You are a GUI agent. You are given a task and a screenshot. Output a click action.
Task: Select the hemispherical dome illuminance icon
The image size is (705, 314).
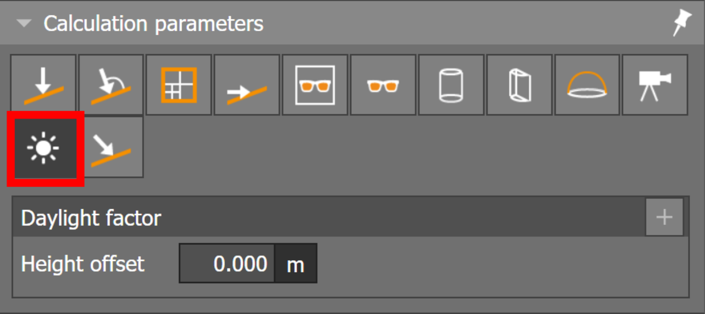click(x=587, y=85)
